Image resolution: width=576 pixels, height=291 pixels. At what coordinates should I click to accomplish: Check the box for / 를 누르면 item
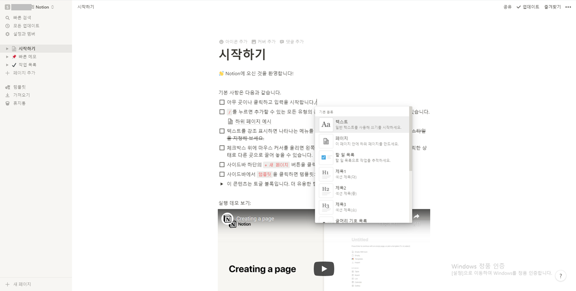[222, 112]
